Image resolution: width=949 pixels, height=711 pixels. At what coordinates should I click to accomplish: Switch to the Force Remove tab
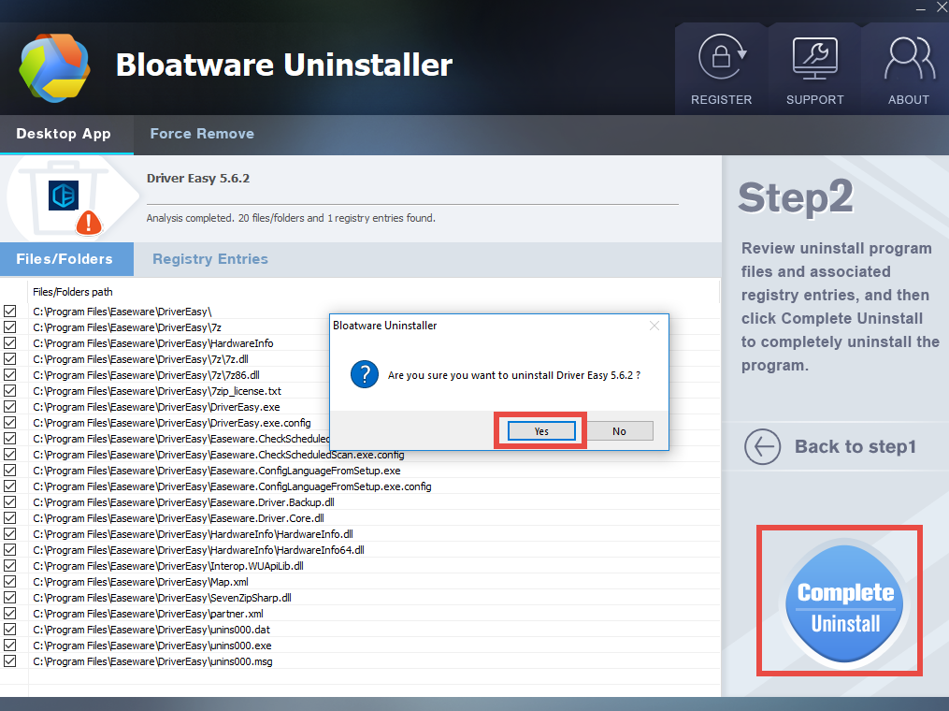click(x=202, y=134)
